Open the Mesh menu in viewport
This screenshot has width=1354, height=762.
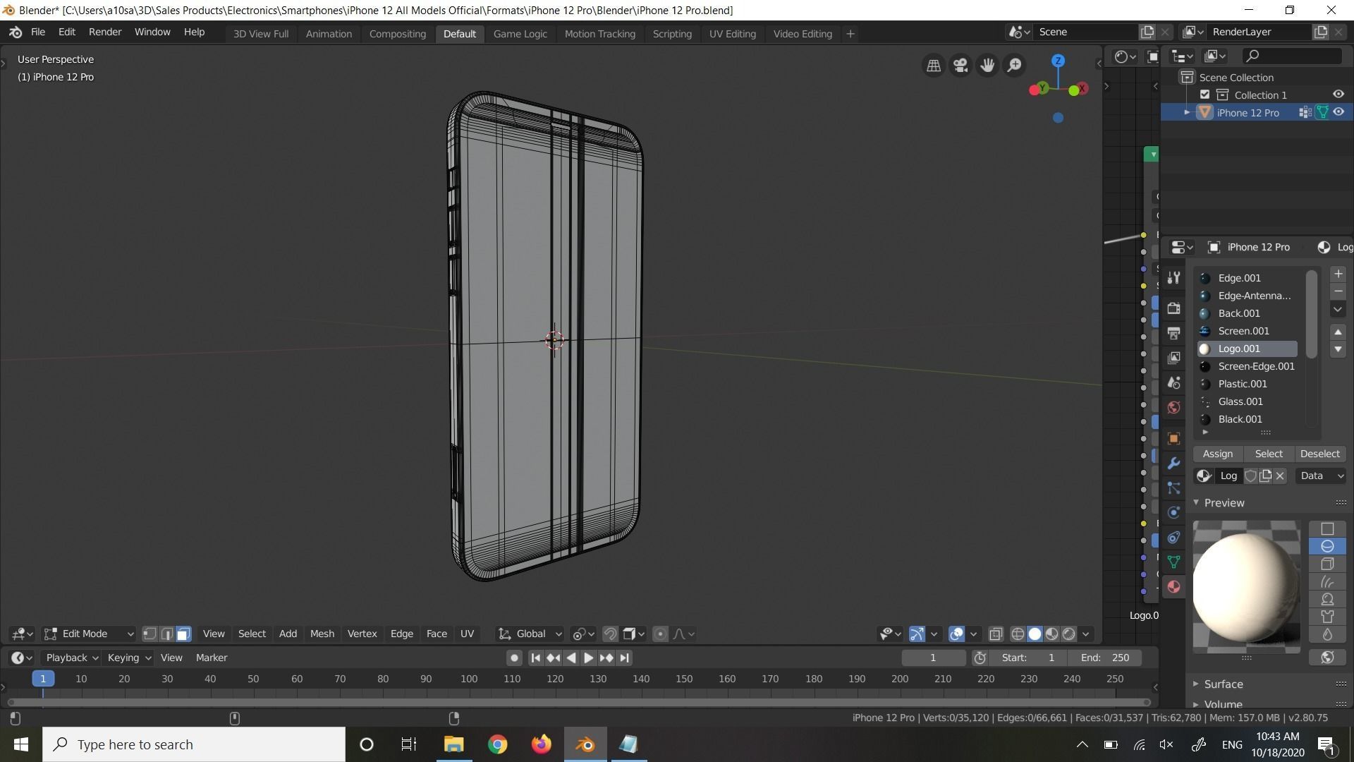(x=322, y=634)
